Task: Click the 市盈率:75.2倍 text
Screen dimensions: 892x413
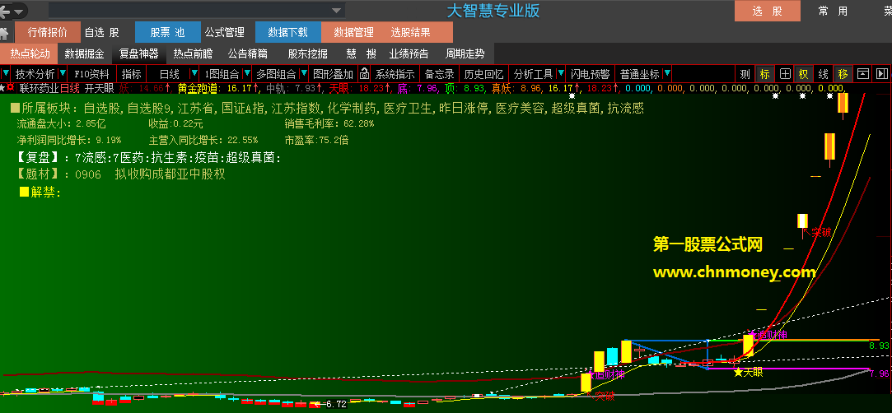Action: 316,140
